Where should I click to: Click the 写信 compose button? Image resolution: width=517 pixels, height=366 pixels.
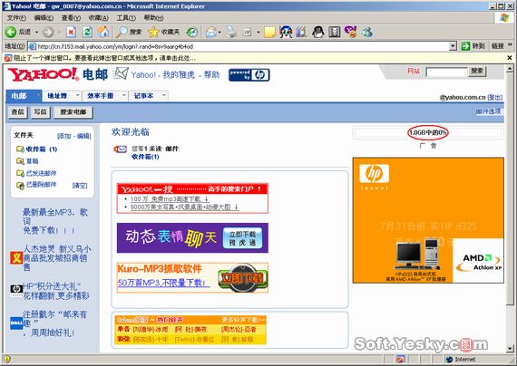point(40,112)
